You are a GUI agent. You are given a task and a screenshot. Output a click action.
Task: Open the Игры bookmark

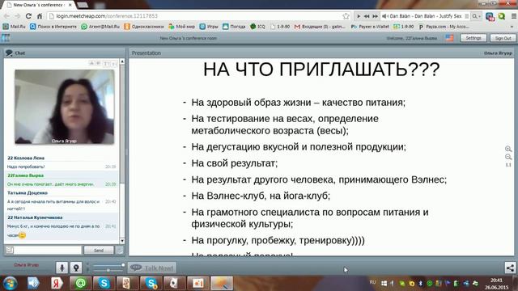[x=209, y=27]
